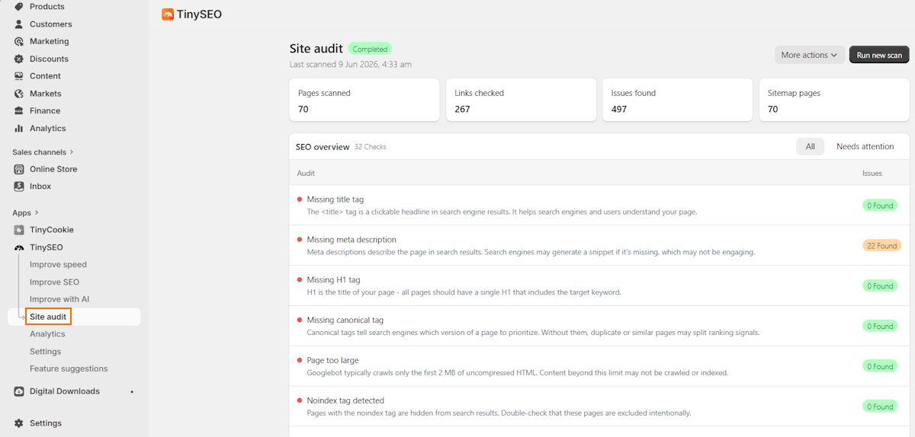This screenshot has width=915, height=437.
Task: Click the Content image icon
Action: (x=19, y=76)
